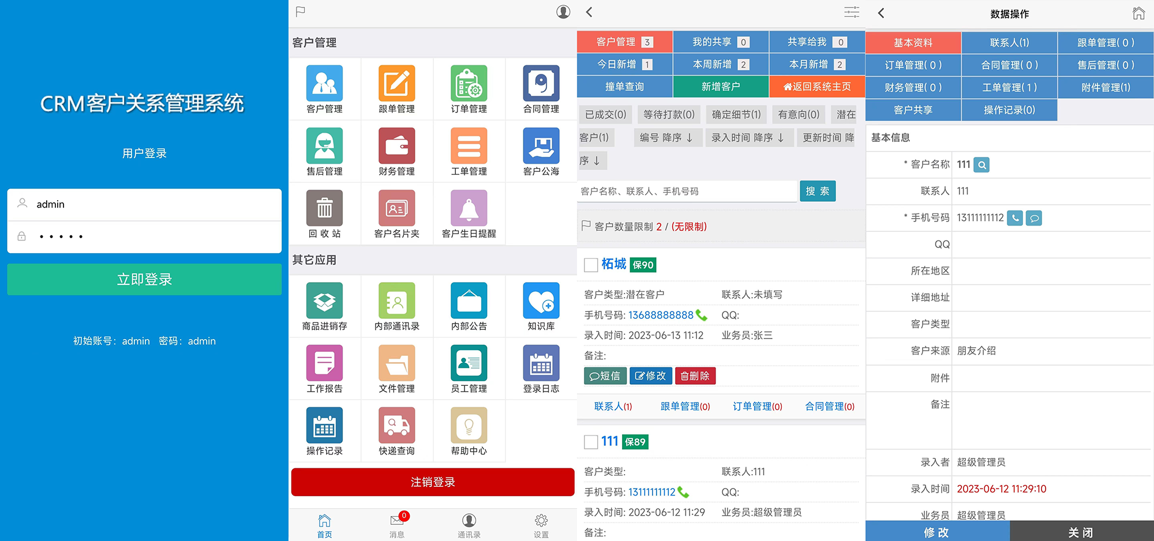Click the 注销登录 logout button
Viewport: 1154px width, 541px height.
432,482
